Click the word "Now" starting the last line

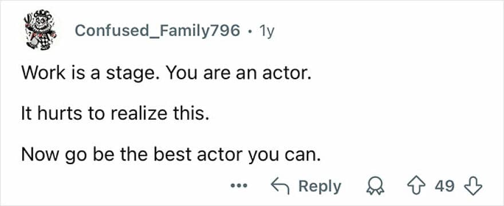point(38,154)
